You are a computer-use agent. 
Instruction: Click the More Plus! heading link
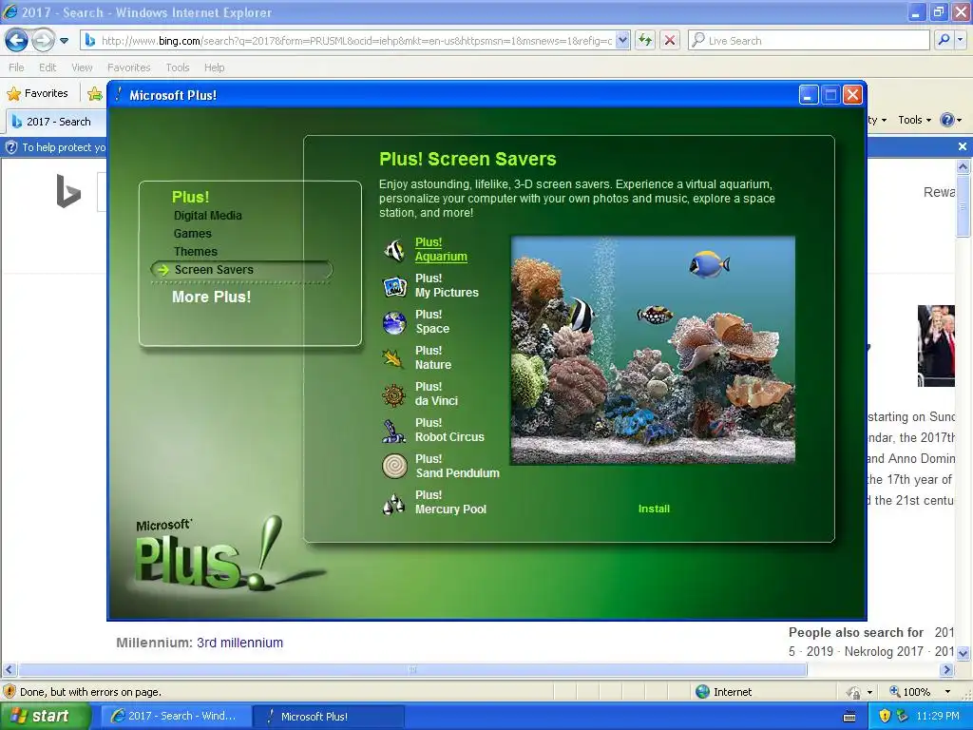click(212, 297)
